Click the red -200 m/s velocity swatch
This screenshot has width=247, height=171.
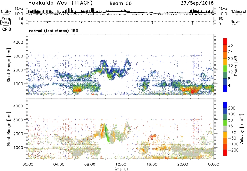(x=225, y=153)
